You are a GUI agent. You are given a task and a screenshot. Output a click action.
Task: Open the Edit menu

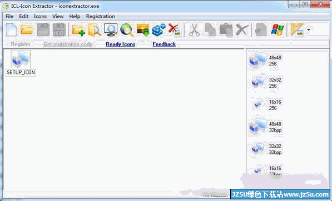(24, 16)
